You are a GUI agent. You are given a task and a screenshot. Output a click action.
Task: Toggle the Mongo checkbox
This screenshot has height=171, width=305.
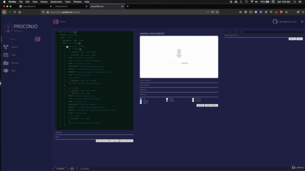(141, 101)
